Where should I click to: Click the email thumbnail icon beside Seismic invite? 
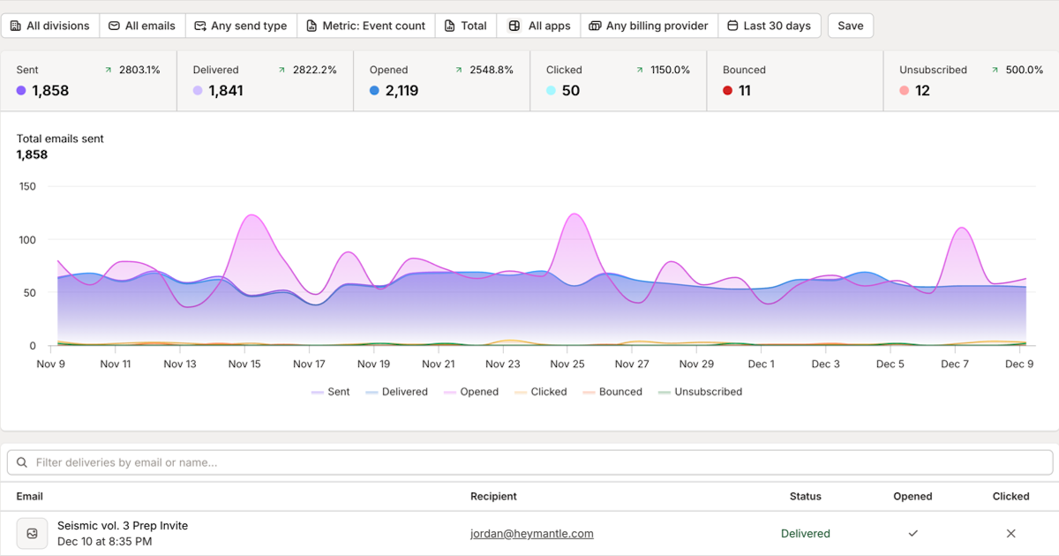pos(32,533)
